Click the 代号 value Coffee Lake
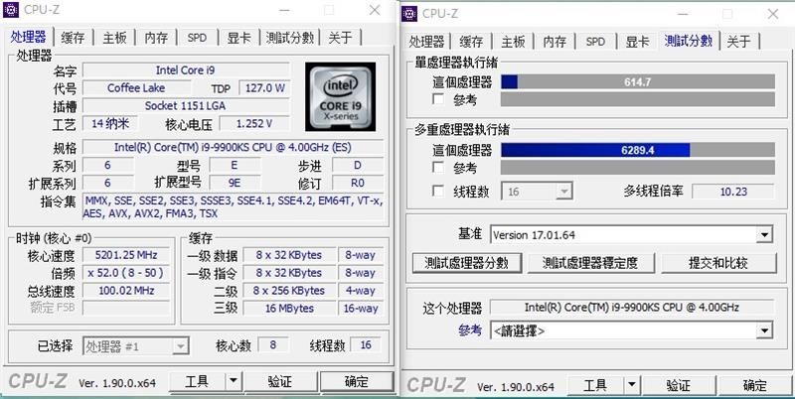 pos(136,88)
